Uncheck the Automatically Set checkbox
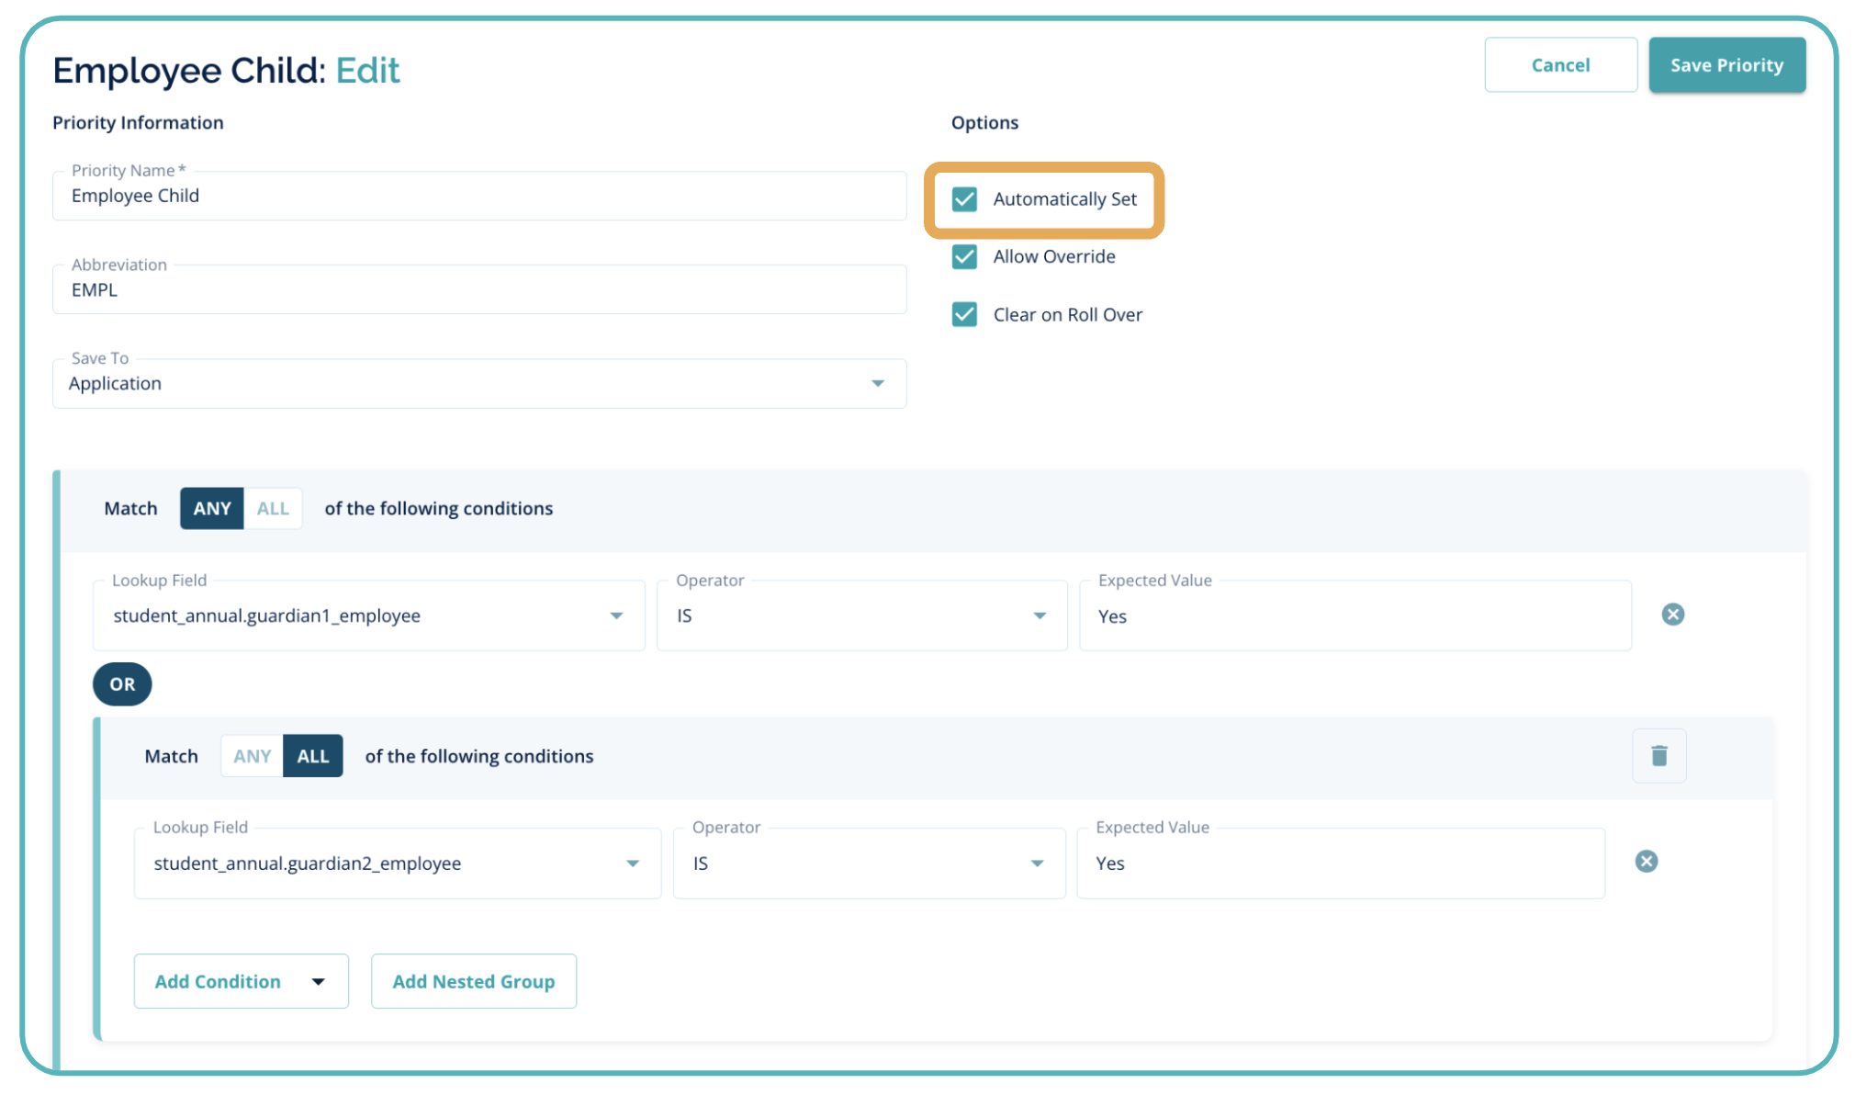1855x1095 pixels. pos(964,199)
